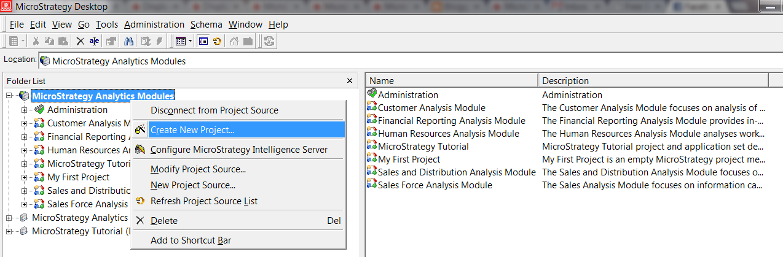Click the Paste toolbar icon
Image resolution: width=783 pixels, height=257 pixels.
63,41
